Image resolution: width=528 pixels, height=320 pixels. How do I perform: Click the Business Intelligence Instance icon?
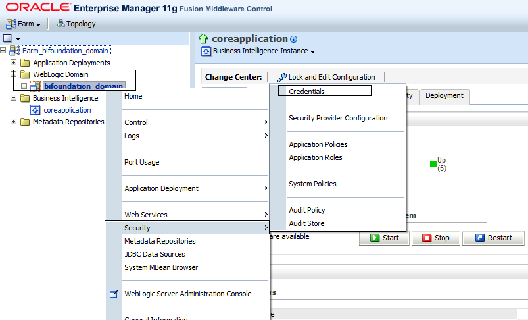point(206,51)
